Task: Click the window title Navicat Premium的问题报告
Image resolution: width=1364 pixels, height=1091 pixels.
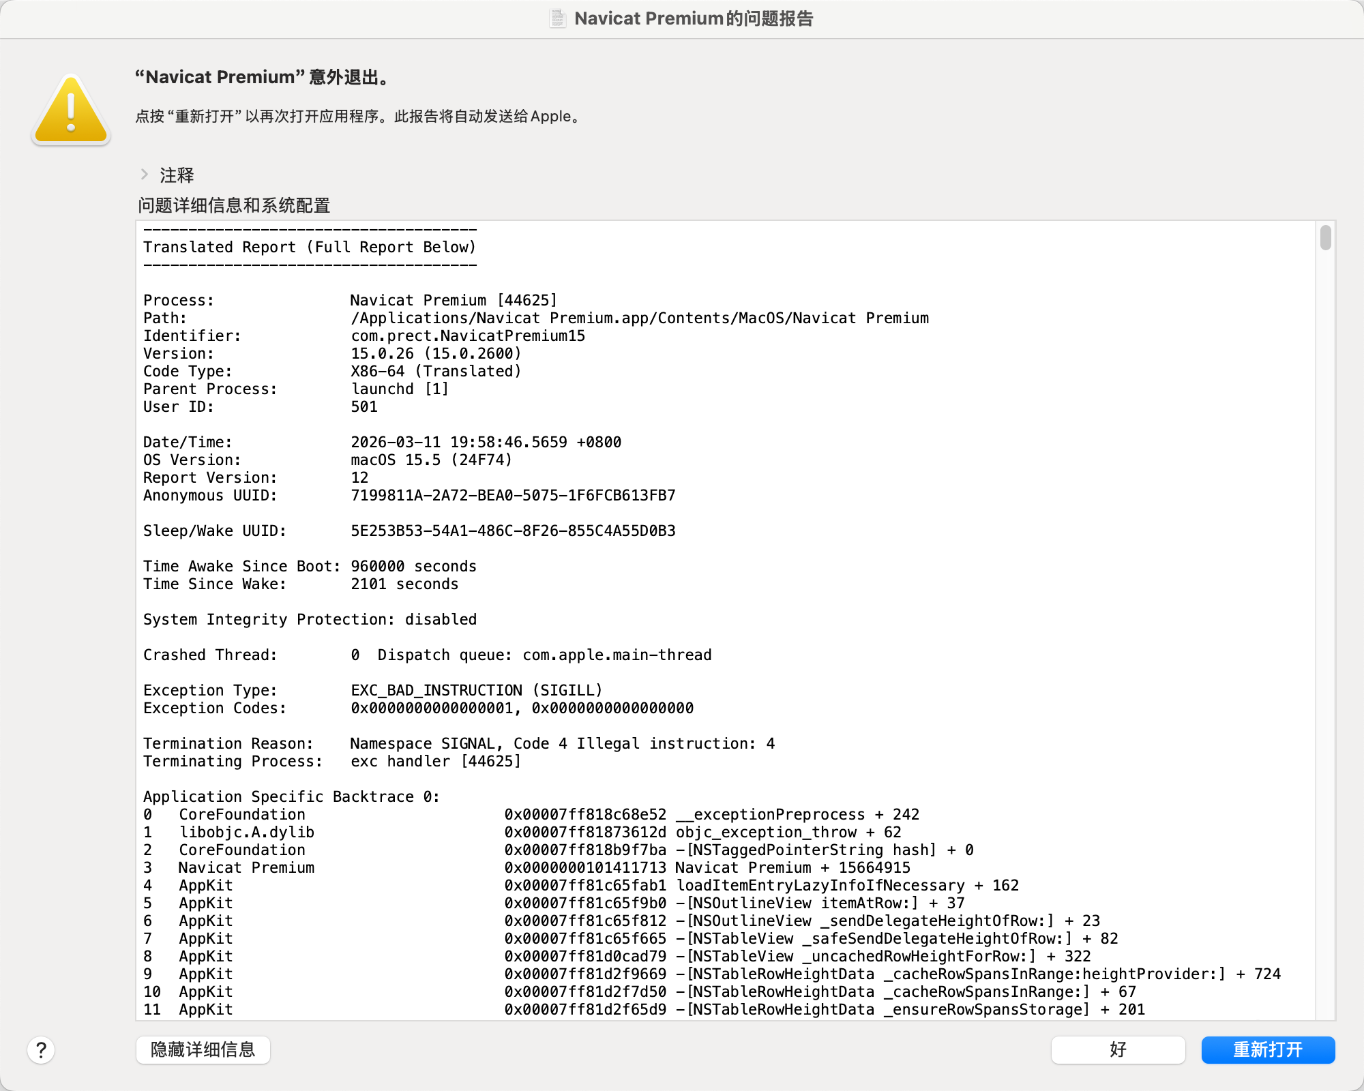Action: (694, 18)
